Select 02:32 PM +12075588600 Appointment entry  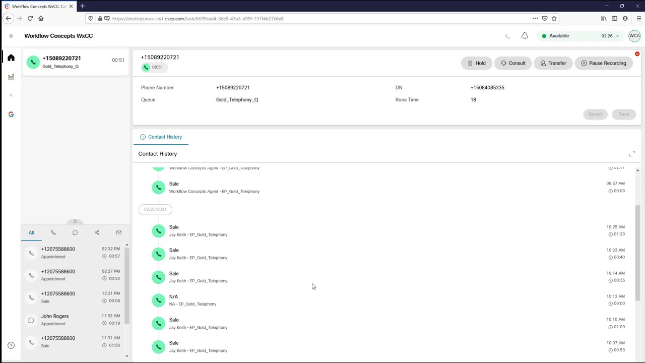click(x=73, y=253)
